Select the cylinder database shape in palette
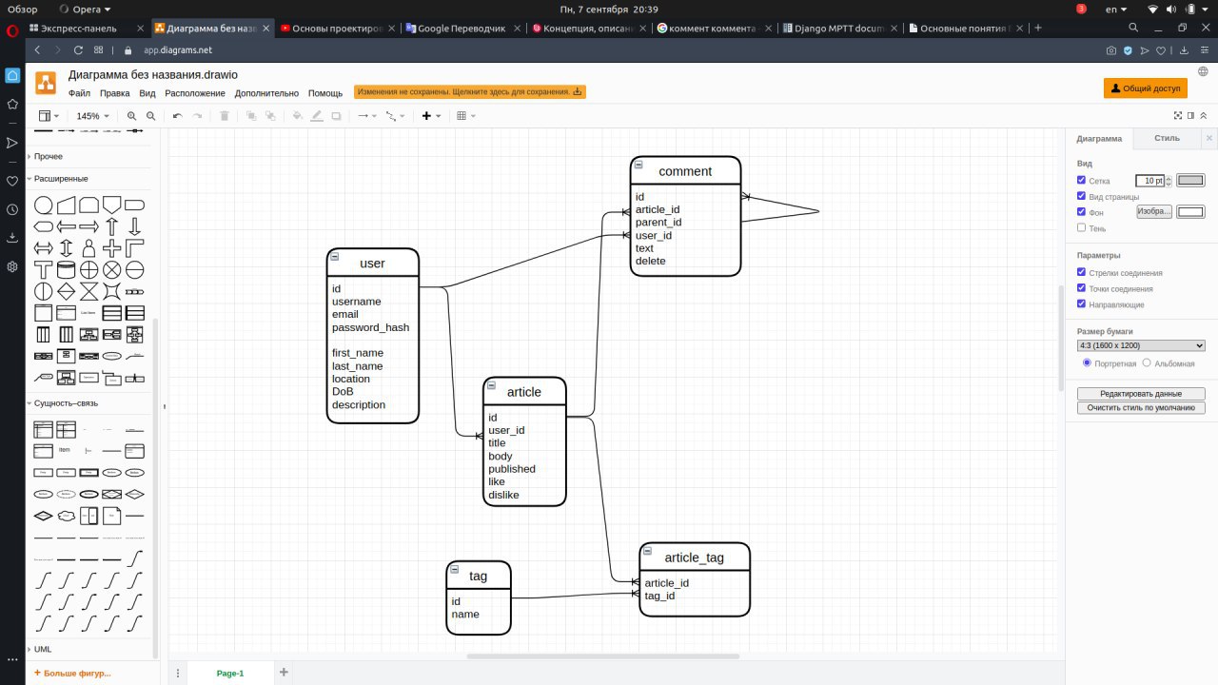This screenshot has width=1218, height=685. pyautogui.click(x=66, y=270)
